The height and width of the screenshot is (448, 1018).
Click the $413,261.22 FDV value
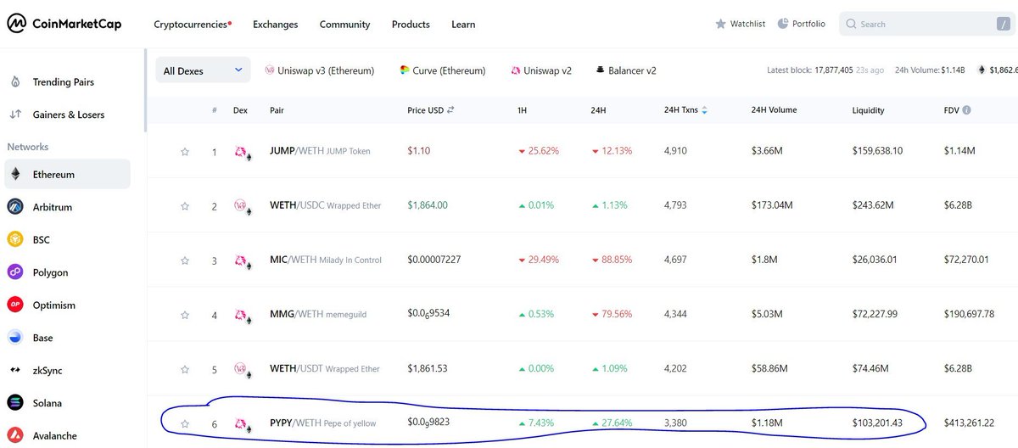(970, 423)
